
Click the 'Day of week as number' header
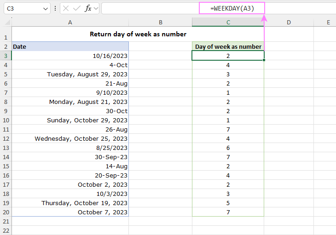[228, 46]
